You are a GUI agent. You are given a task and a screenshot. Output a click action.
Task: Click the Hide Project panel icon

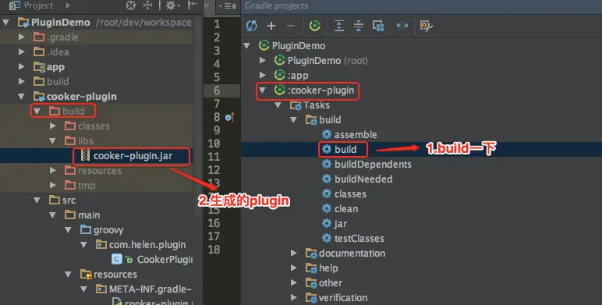point(192,5)
